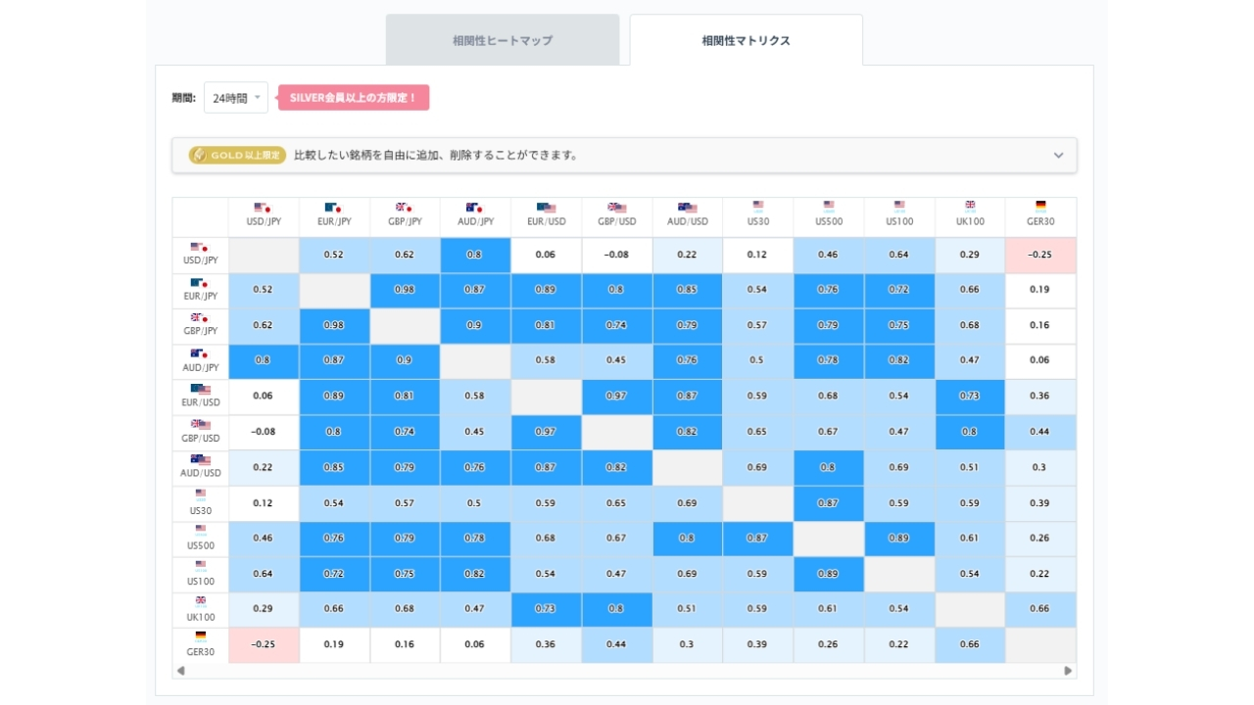This screenshot has height=705, width=1254.
Task: Click the -0.25 cell in USD/JPY row
Action: tap(1040, 255)
